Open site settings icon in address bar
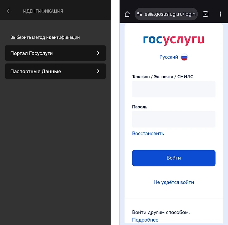 [x=139, y=14]
